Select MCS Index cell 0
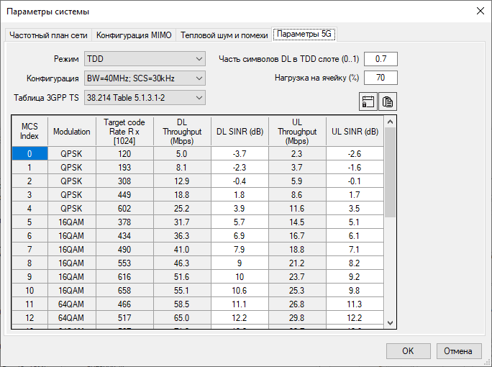This screenshot has height=367, width=492. pos(29,153)
